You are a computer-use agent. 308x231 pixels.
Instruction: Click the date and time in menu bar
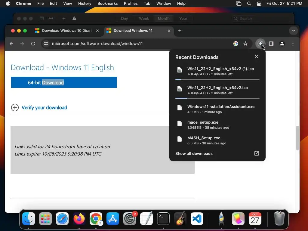click(284, 3)
